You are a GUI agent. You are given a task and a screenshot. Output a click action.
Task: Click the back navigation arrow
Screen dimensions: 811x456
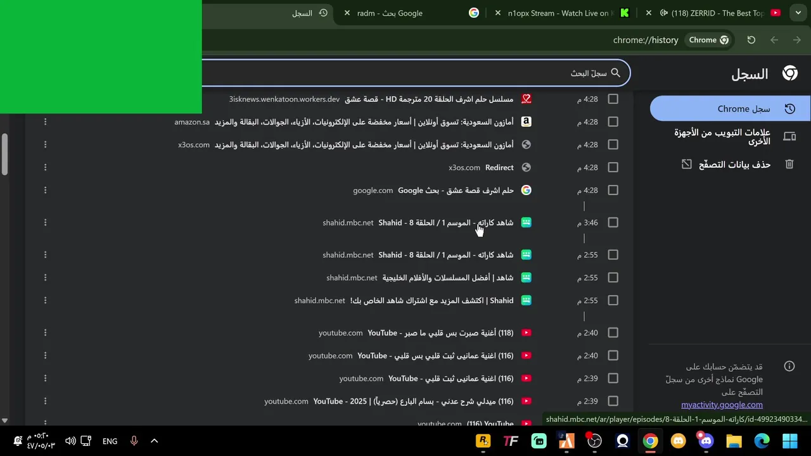coord(797,40)
